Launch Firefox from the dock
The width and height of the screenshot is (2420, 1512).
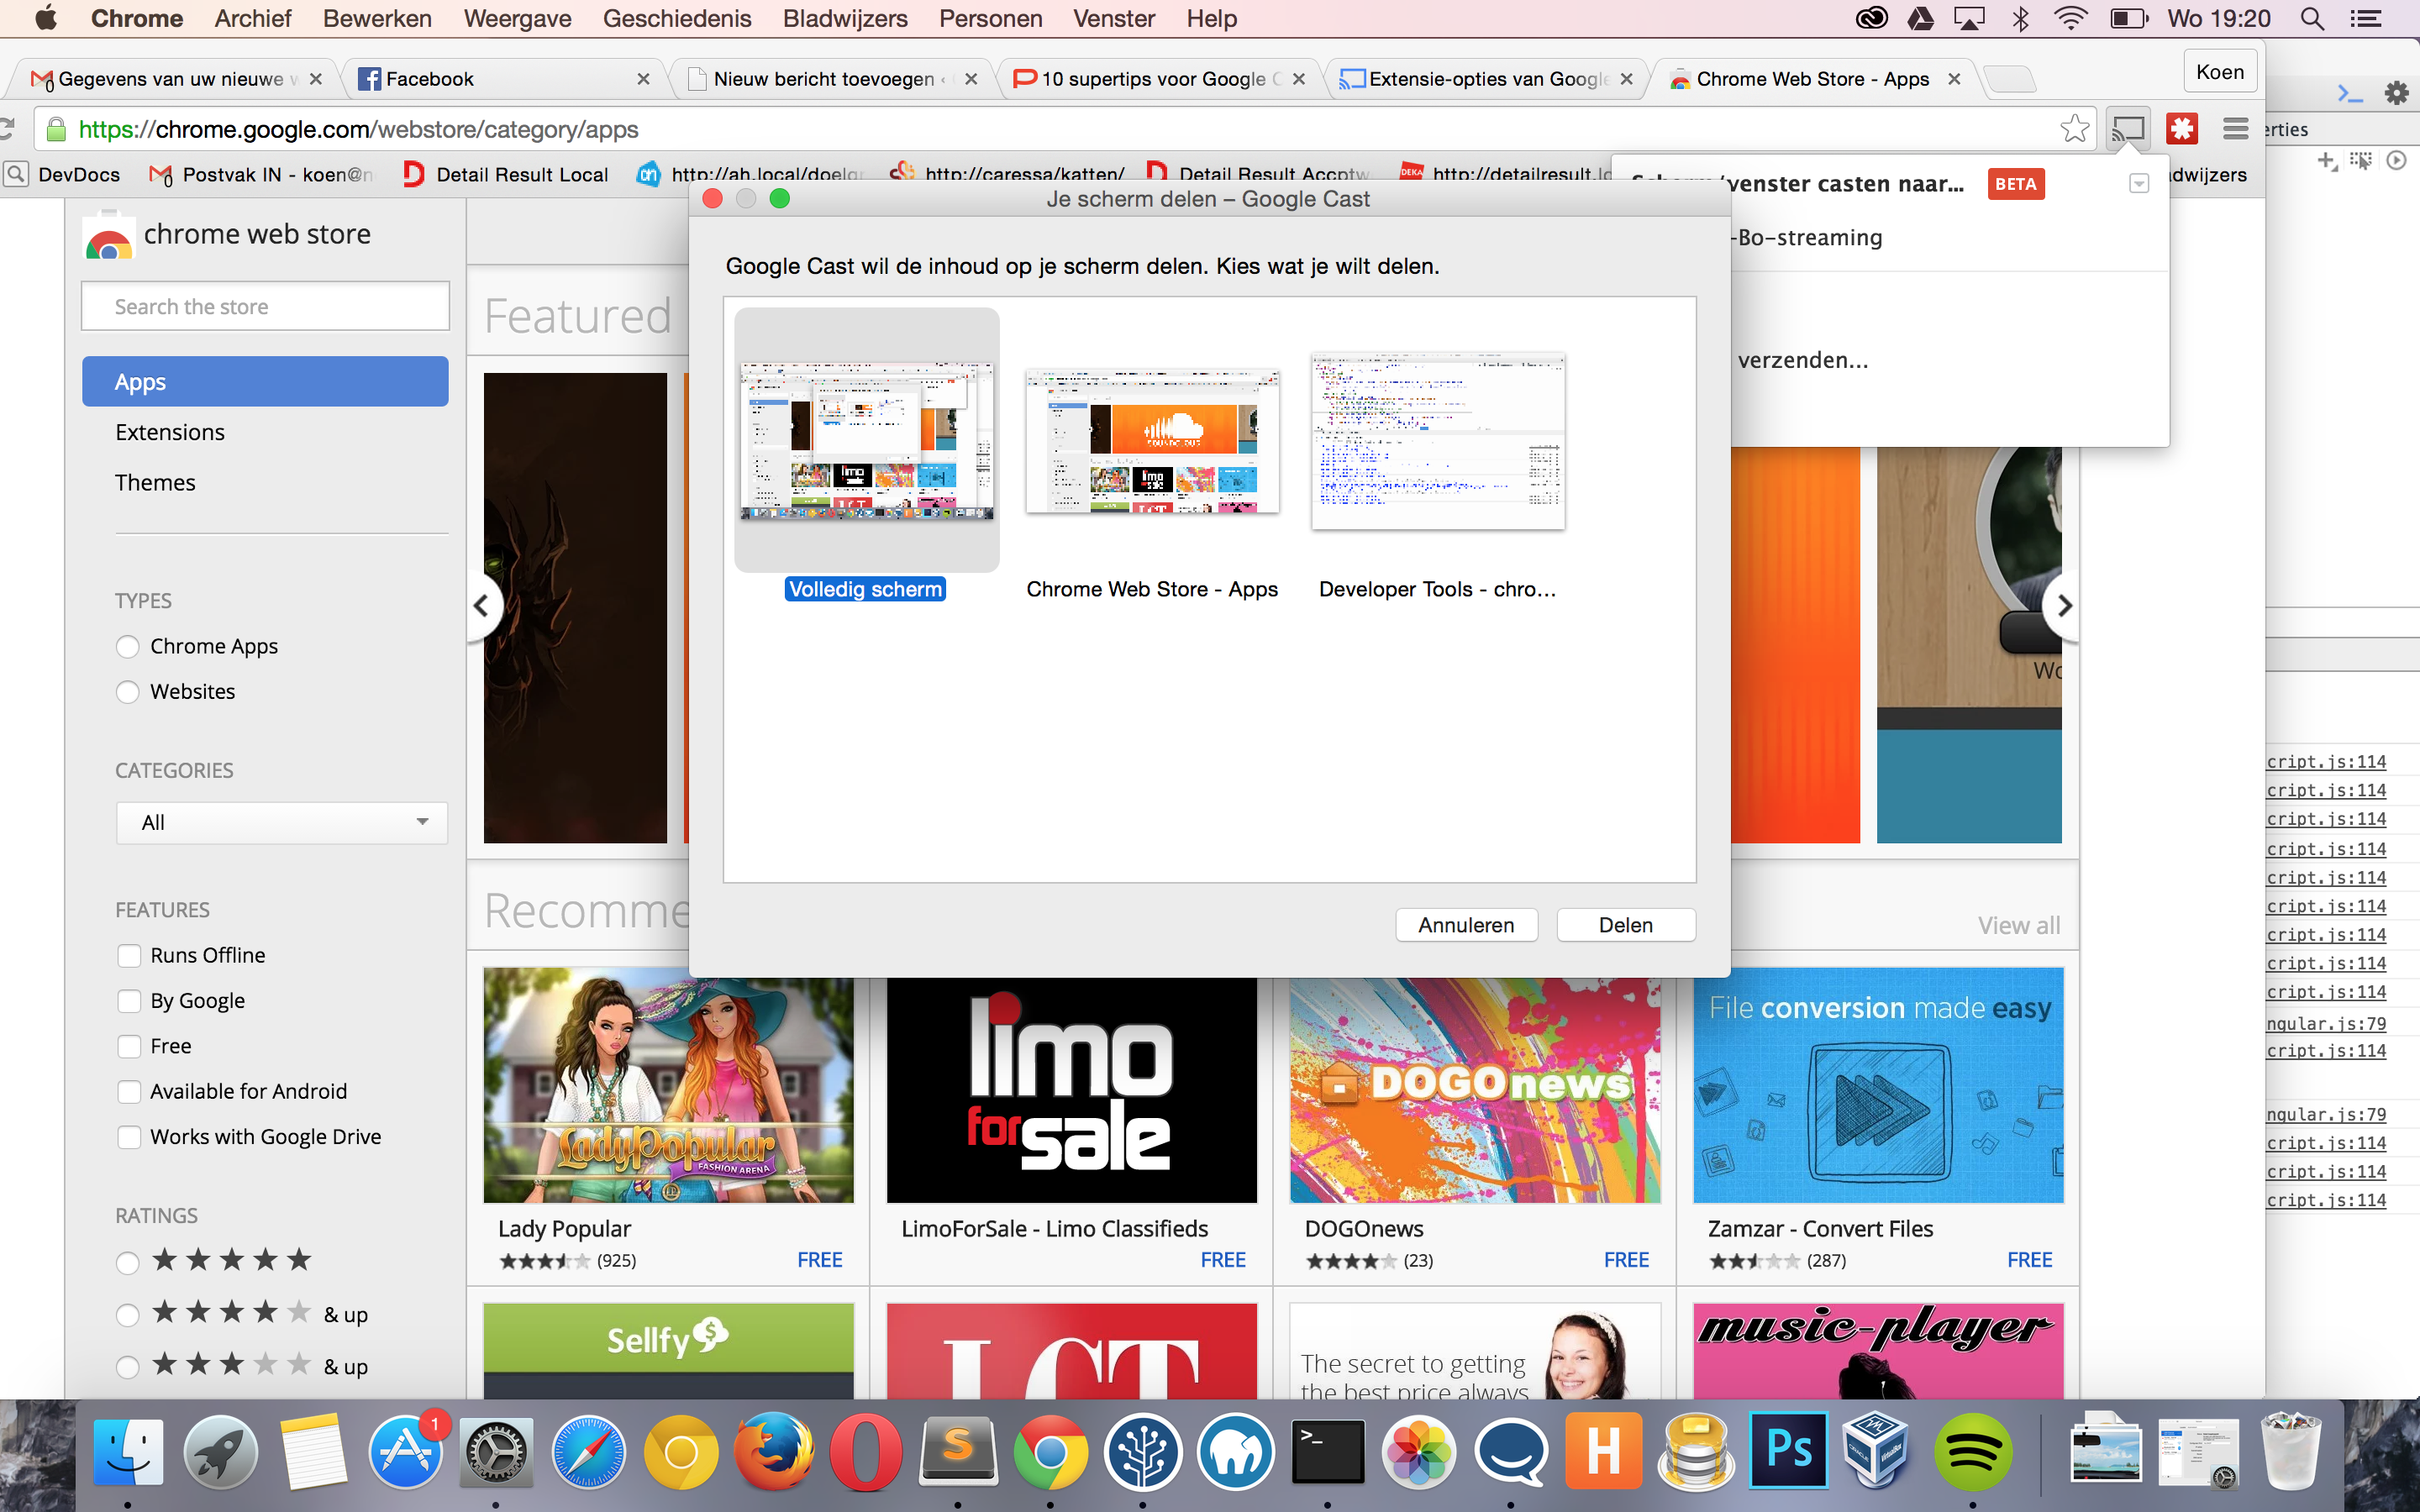772,1452
